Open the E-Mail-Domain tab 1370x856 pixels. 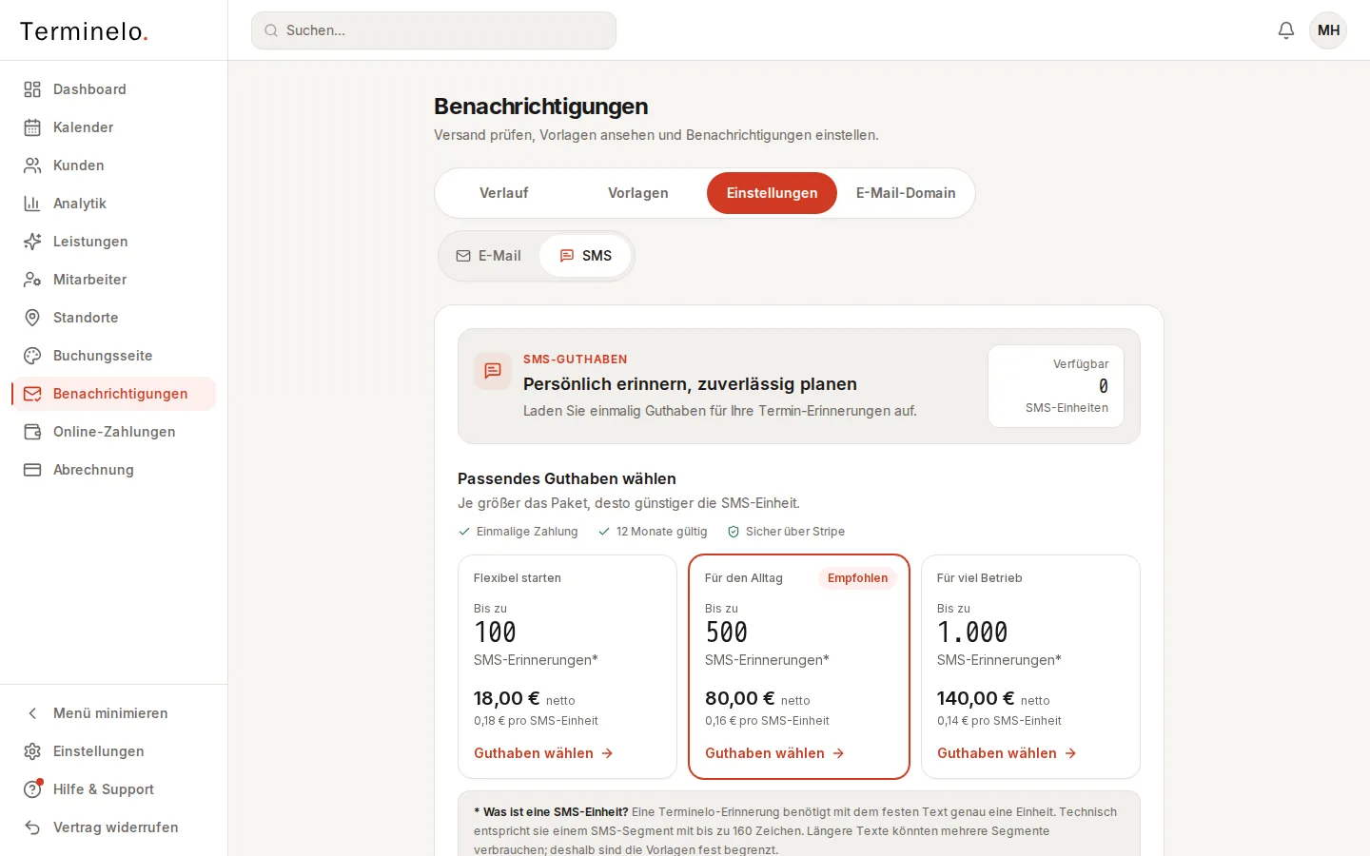[906, 193]
